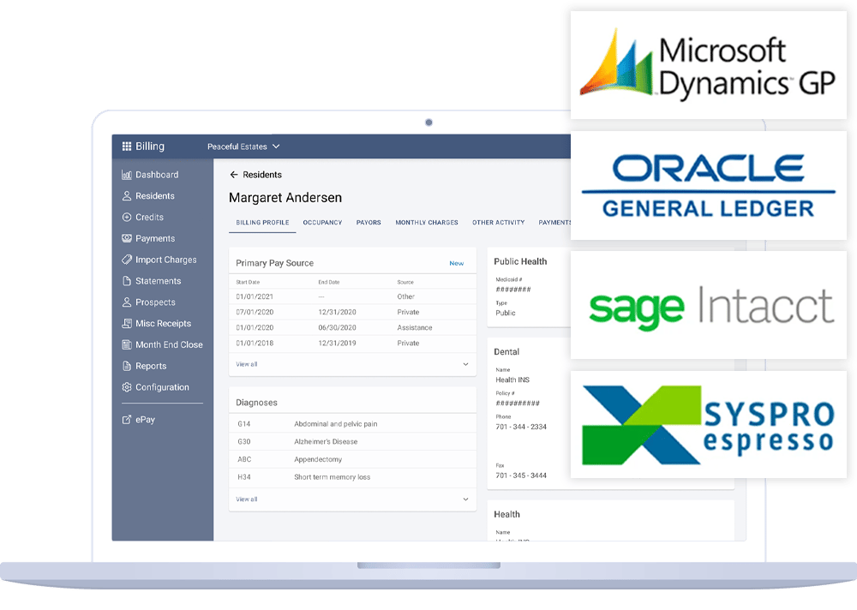Click View all under Primary Pay Source
The height and width of the screenshot is (610, 857).
pos(247,364)
